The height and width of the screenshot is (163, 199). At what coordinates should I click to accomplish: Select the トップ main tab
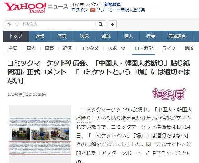point(16,36)
